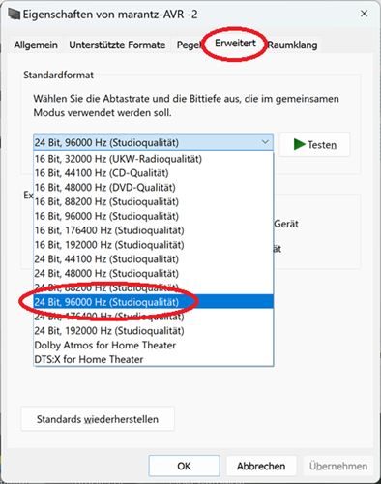Select the Erweitert tab
The height and width of the screenshot is (484, 381).
click(x=235, y=44)
